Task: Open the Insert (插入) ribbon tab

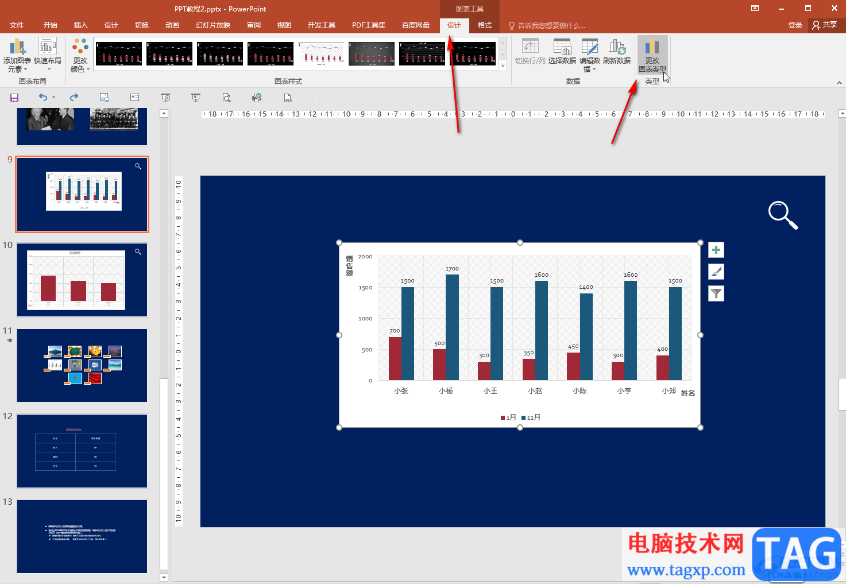Action: click(x=80, y=25)
